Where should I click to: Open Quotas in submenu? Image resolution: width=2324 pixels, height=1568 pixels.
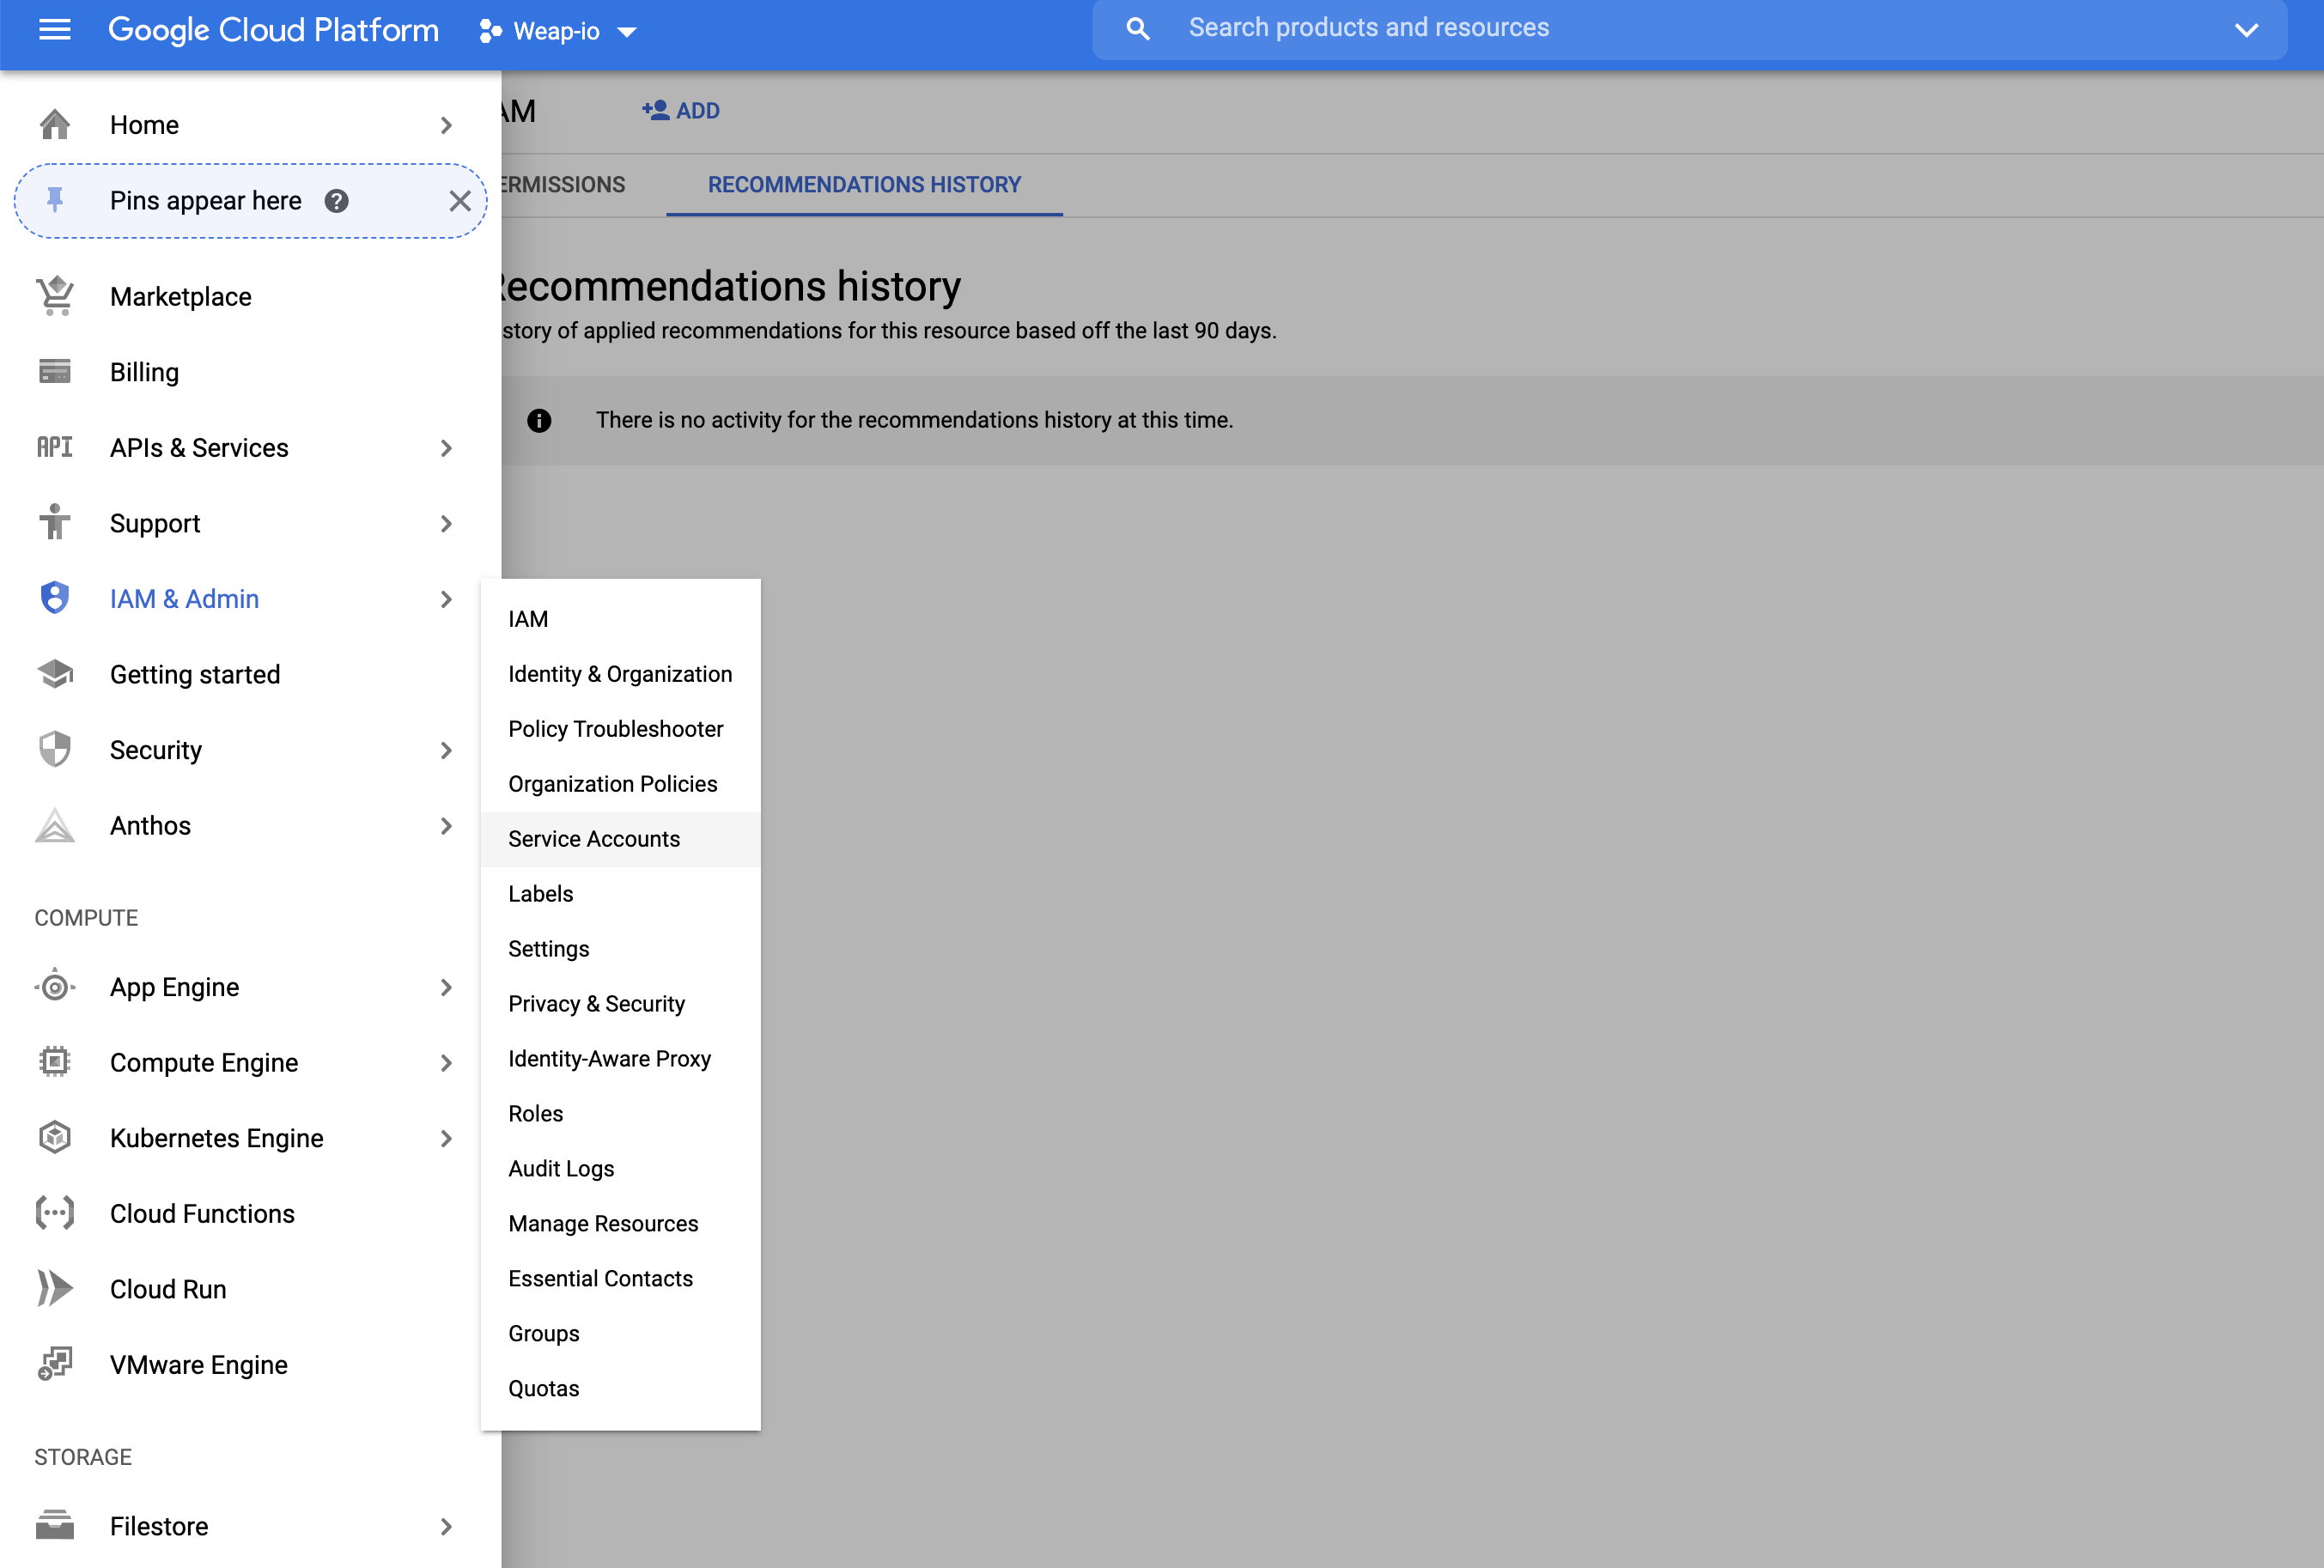pos(620,1389)
